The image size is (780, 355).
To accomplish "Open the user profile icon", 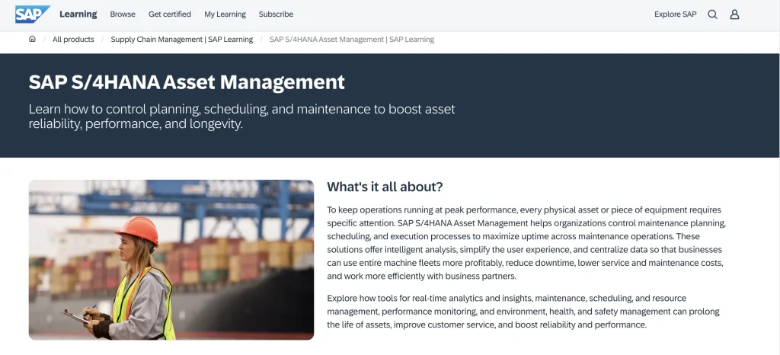I will [734, 14].
